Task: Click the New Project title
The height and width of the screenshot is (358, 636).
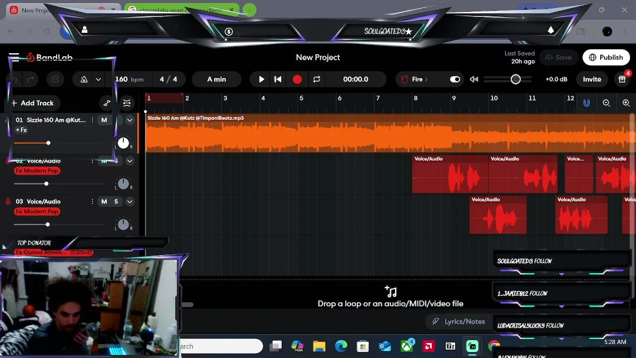Action: tap(318, 57)
